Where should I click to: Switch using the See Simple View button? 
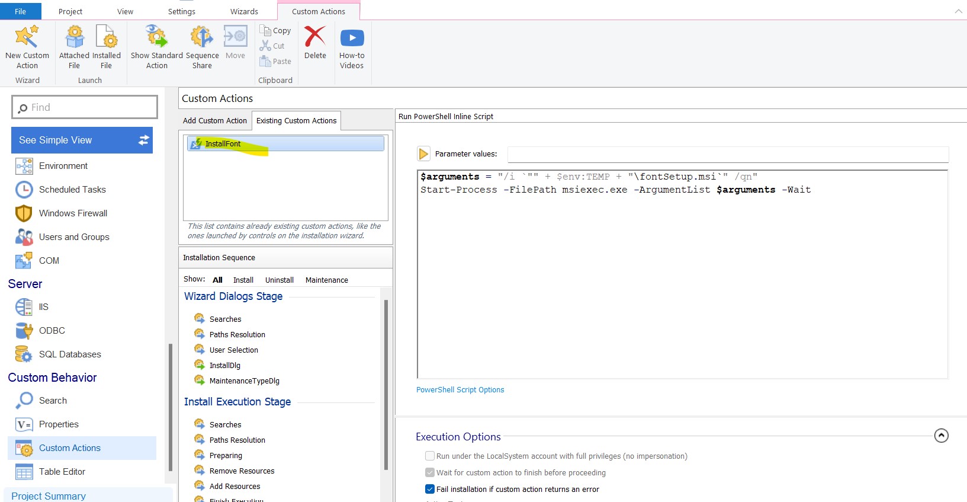(x=82, y=140)
